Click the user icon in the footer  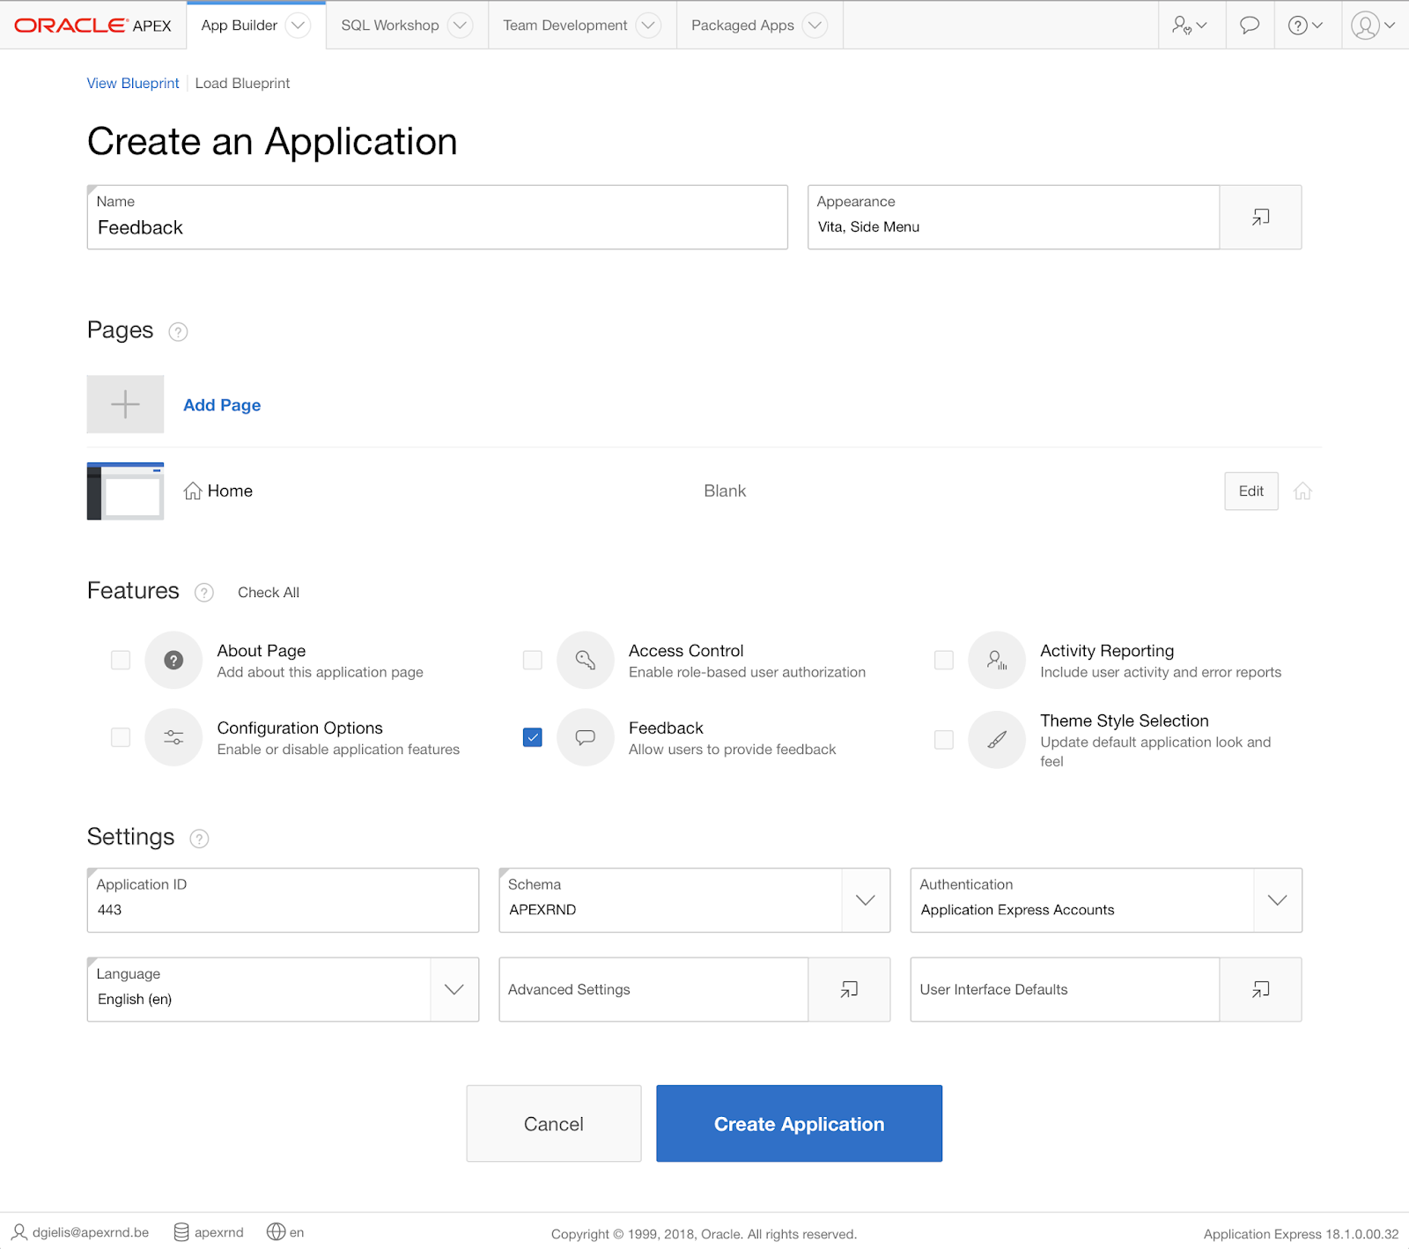(x=19, y=1232)
